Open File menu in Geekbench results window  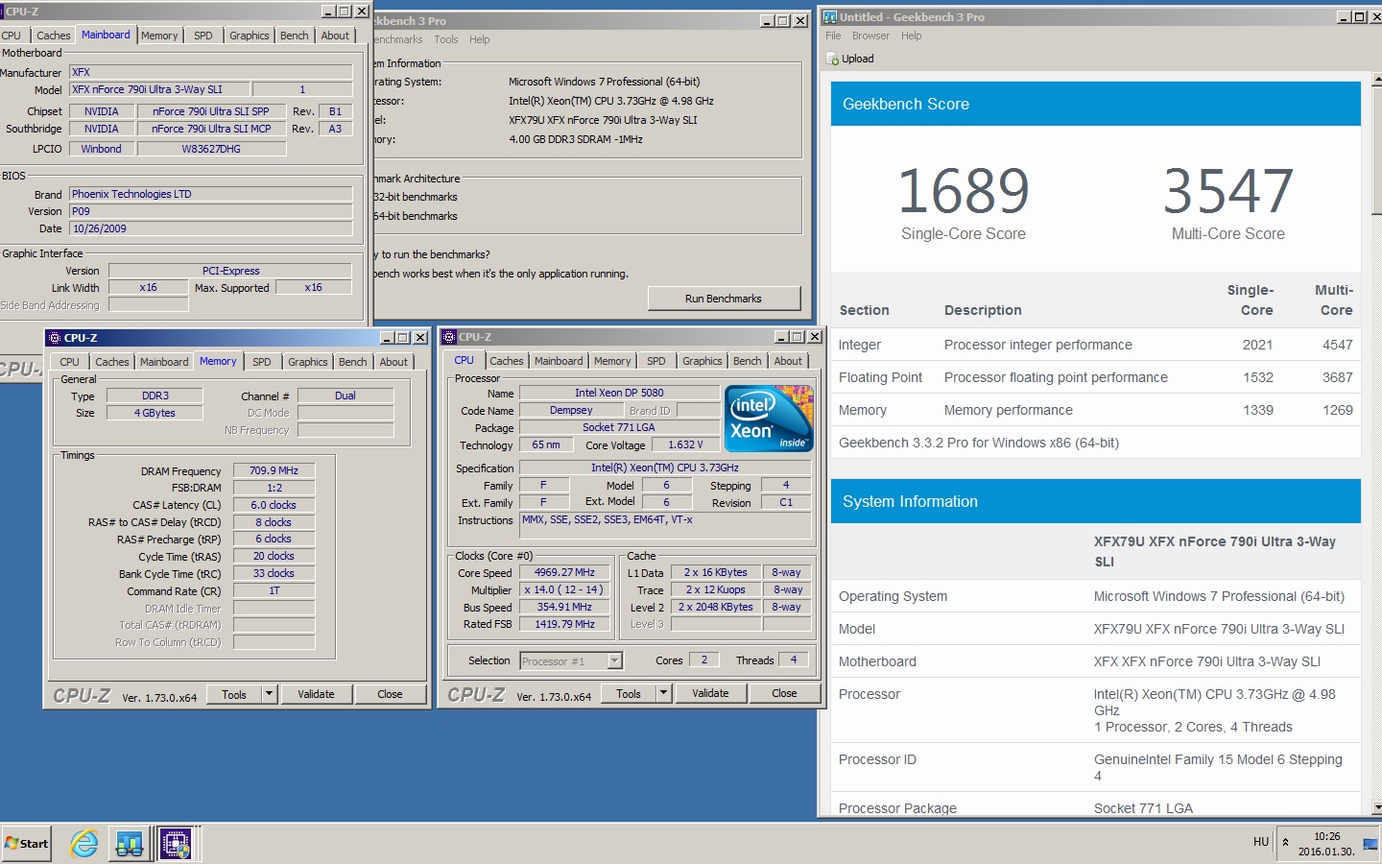[x=833, y=36]
